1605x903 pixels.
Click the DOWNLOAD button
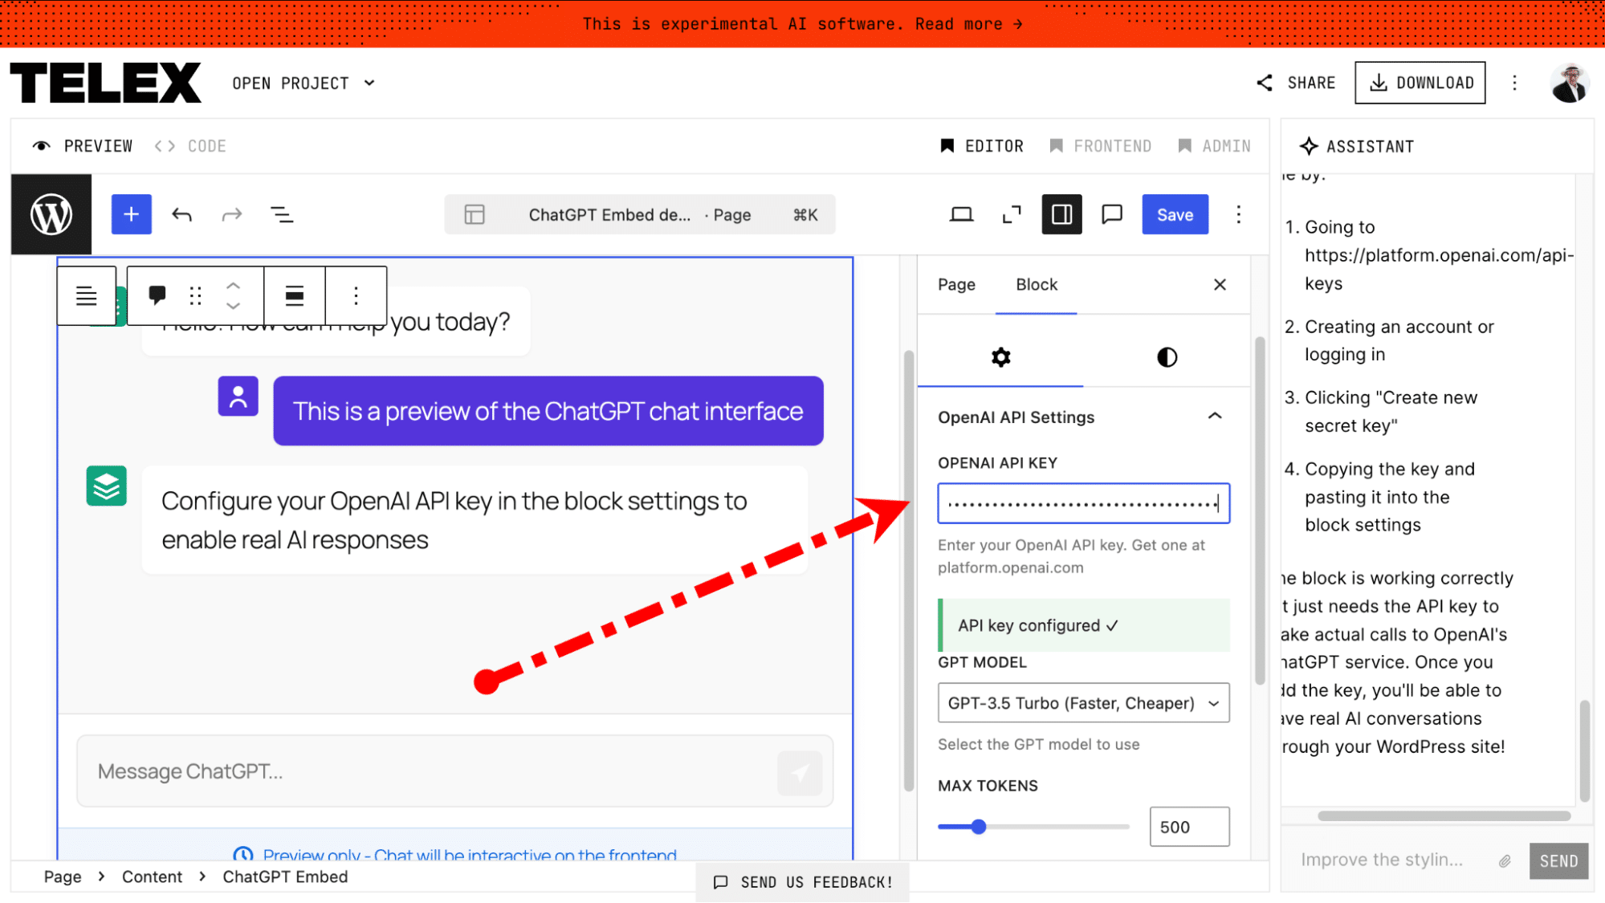[x=1420, y=83]
